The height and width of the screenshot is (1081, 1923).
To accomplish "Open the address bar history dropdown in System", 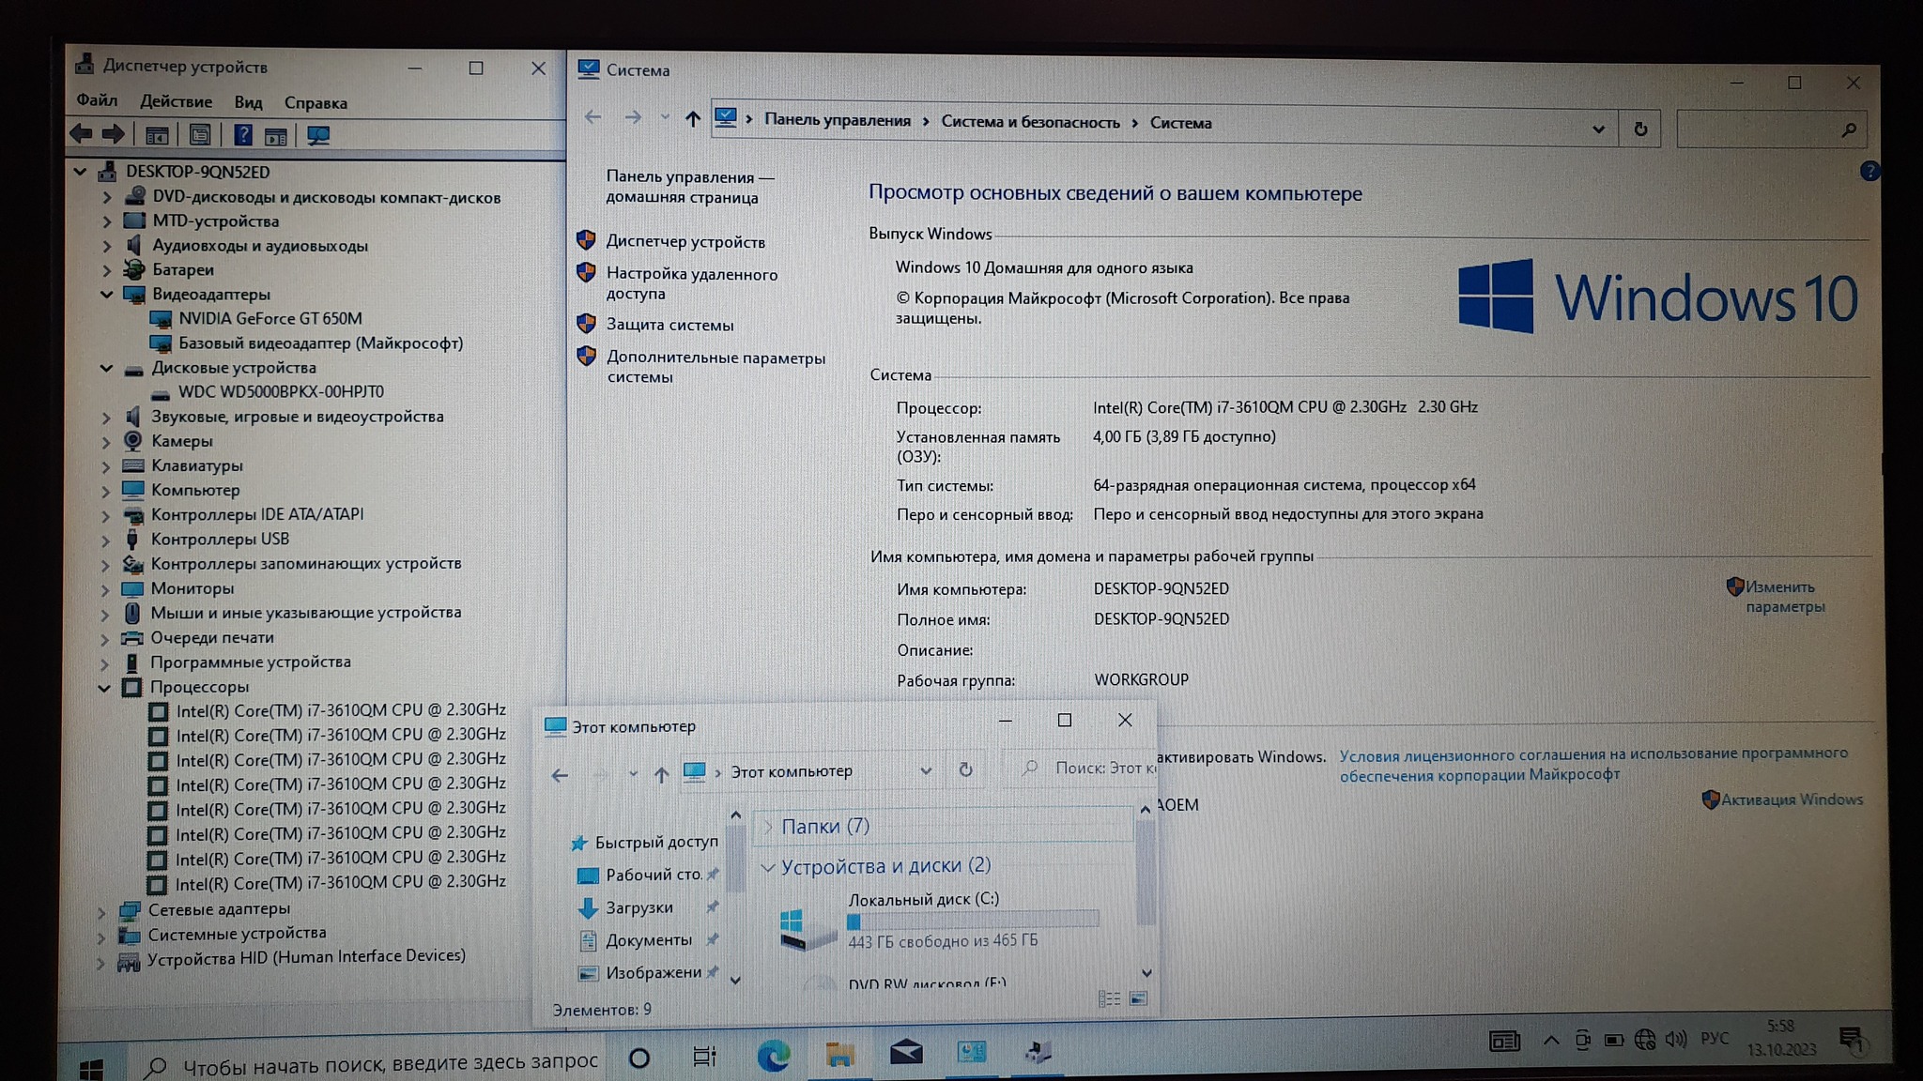I will click(x=1597, y=129).
